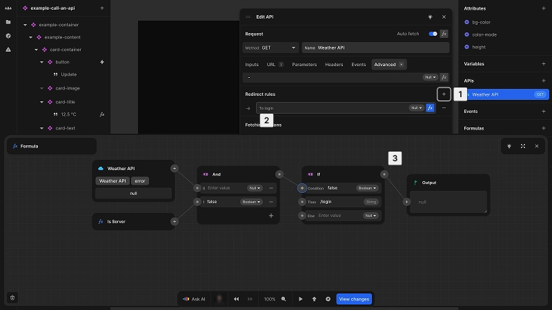The width and height of the screenshot is (552, 310).
Task: Open the Method GET dropdown
Action: click(270, 48)
